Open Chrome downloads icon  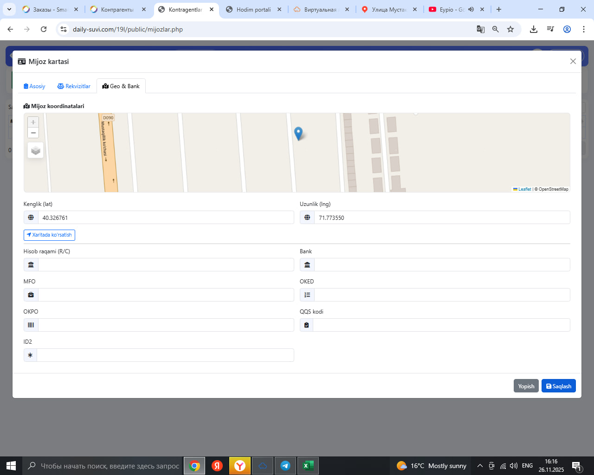tap(534, 29)
